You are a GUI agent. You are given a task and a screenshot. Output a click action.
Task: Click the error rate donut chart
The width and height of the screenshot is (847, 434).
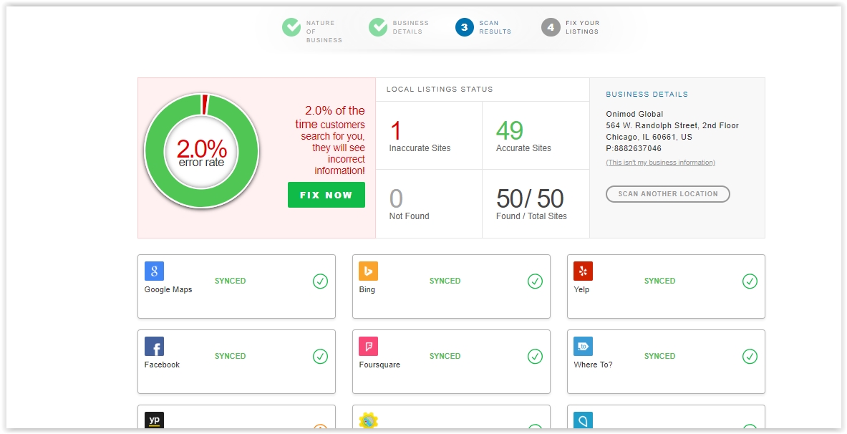[201, 151]
